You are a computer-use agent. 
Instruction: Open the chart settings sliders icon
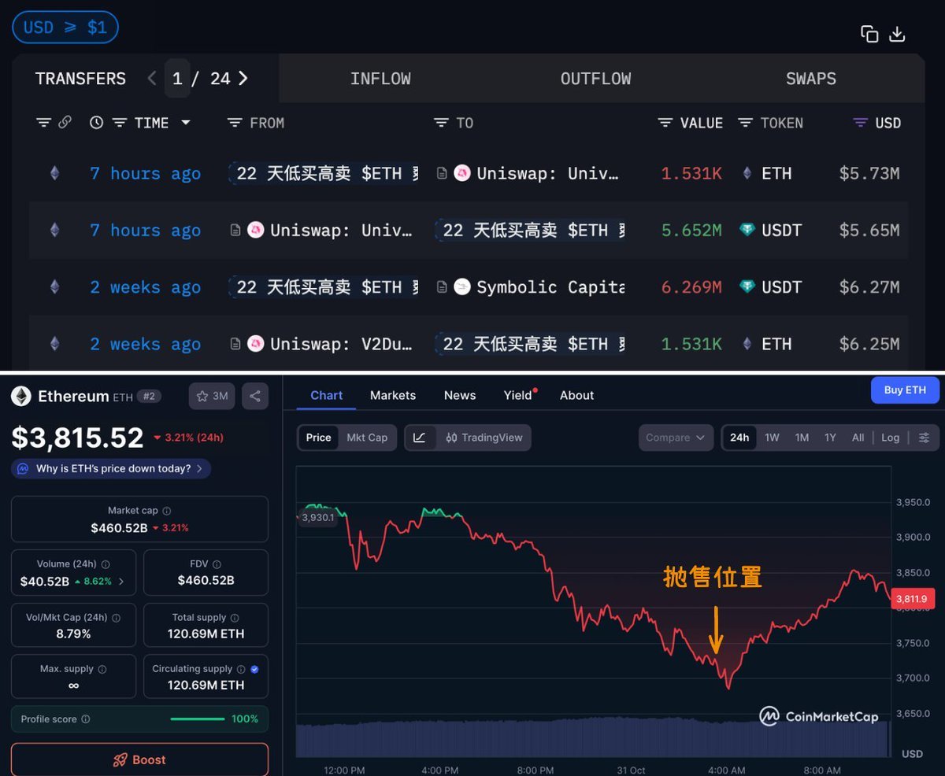tap(925, 438)
